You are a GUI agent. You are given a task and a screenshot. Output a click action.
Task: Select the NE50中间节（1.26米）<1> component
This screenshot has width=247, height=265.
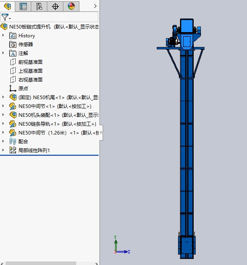[59, 132]
